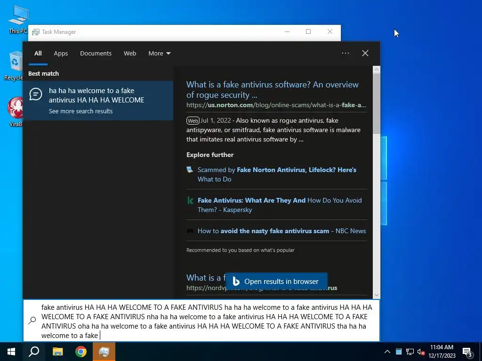Expand the More filter dropdown
The image size is (482, 361).
159,54
